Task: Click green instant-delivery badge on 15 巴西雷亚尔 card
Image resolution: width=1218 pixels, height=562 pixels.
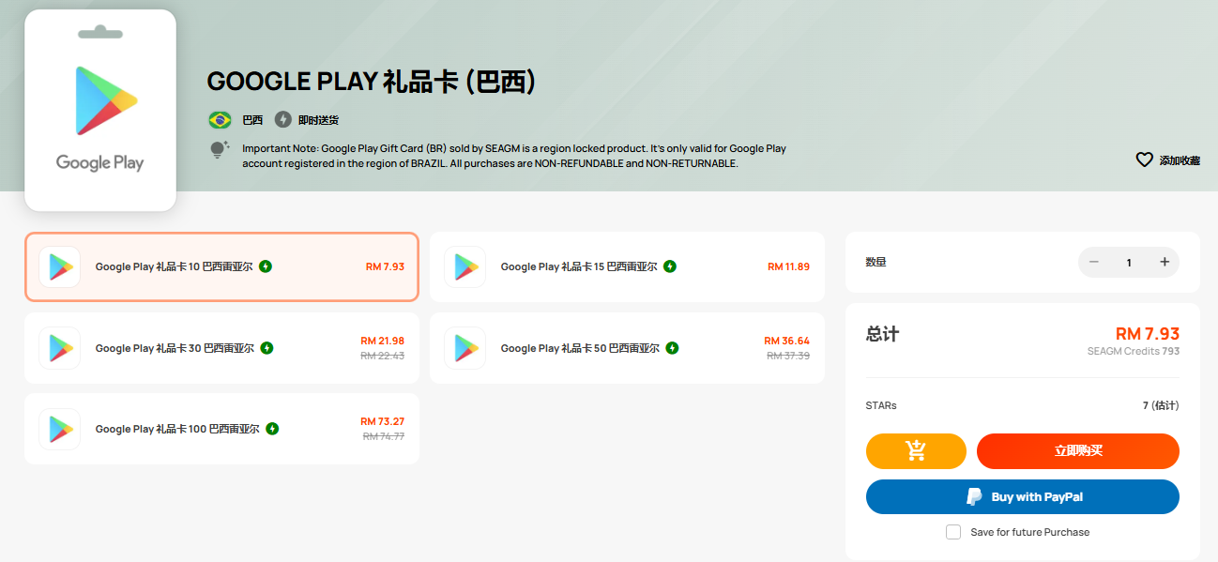Action: click(x=670, y=266)
